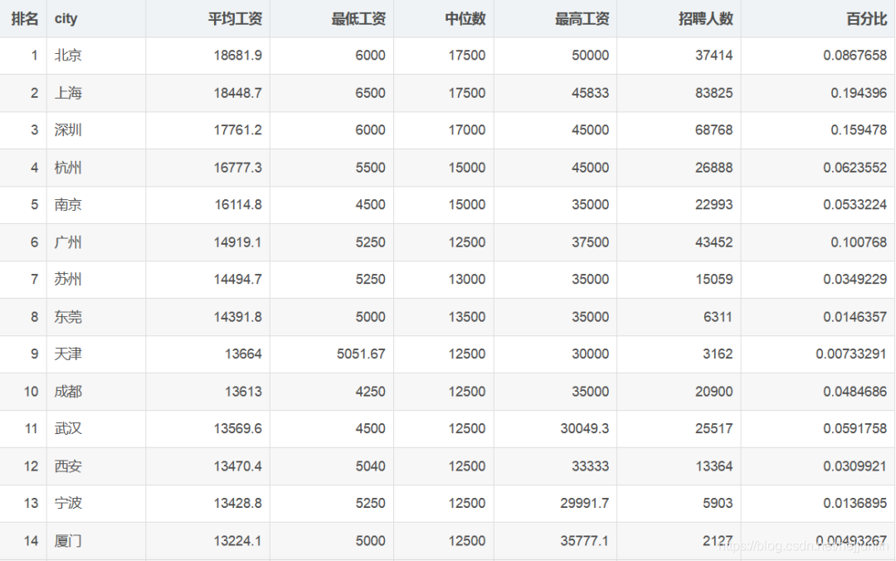This screenshot has width=896, height=561.
Task: Select the city cell 广州
Action: click(68, 242)
